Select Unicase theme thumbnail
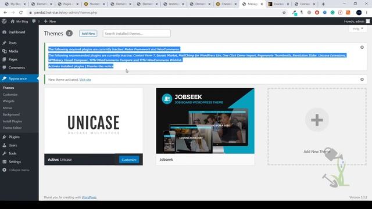372x209 pixels. point(94,121)
